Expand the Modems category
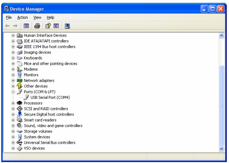The height and width of the screenshot is (163, 229). pos(13,69)
